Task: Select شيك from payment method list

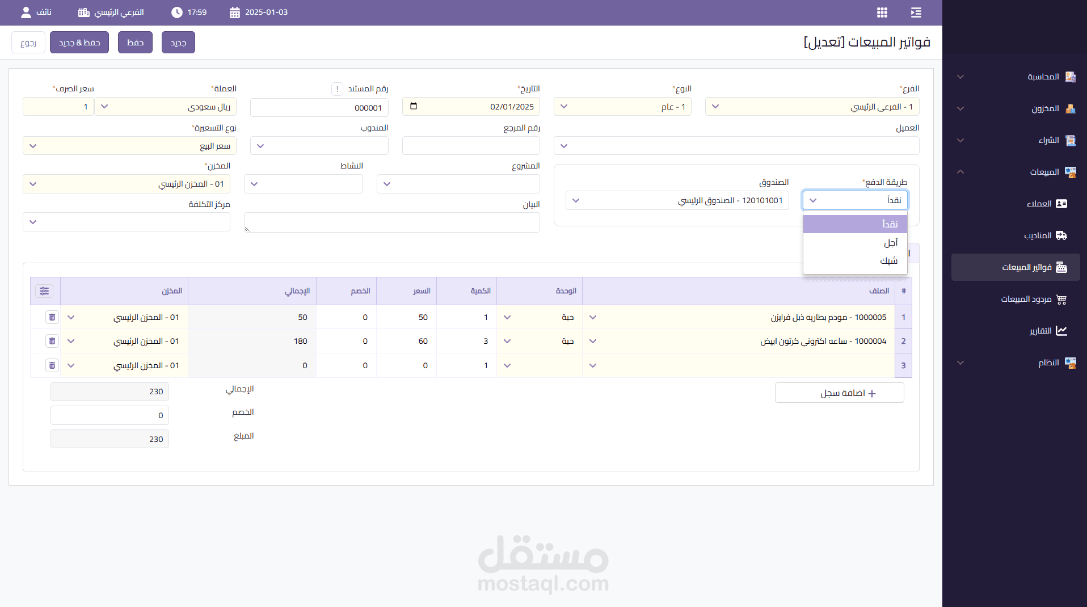Action: pos(855,261)
